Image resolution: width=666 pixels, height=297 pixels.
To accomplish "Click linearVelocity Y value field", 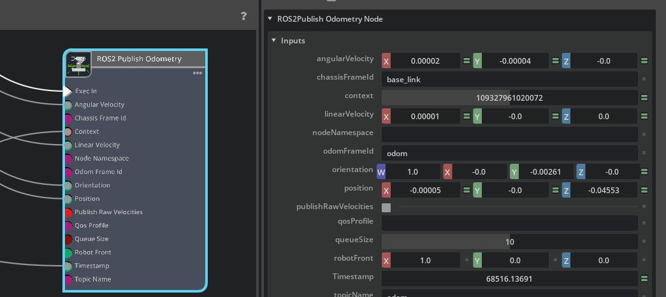I will pos(515,117).
